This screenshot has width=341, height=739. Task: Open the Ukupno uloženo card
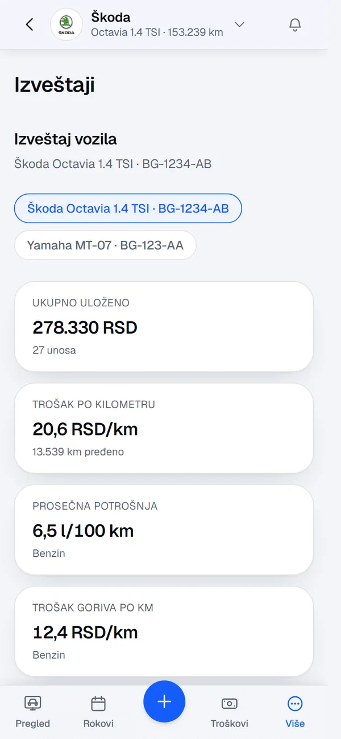tap(164, 327)
